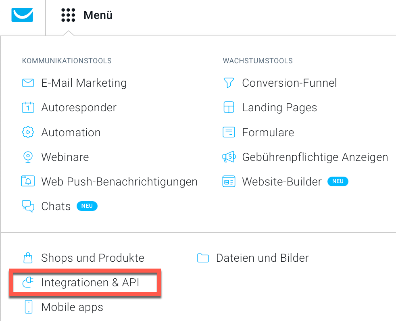The height and width of the screenshot is (321, 396).
Task: Click the Webinare webcam icon
Action: [28, 157]
